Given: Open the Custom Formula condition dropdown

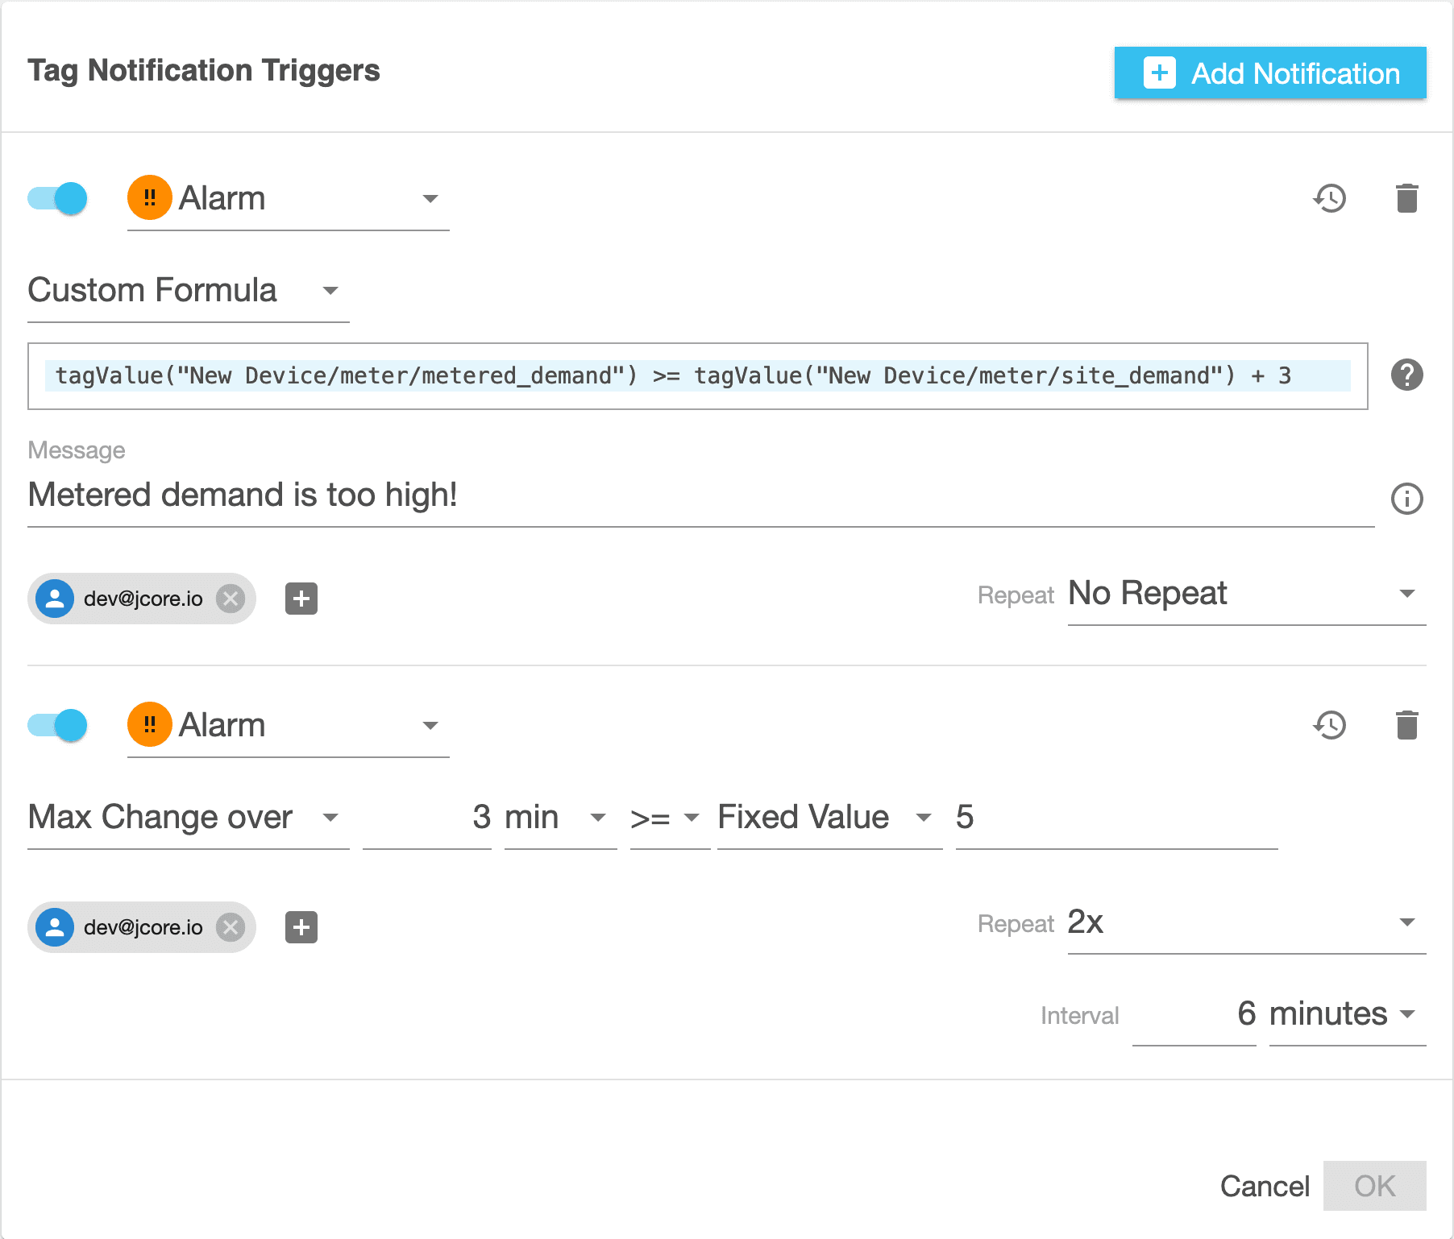Looking at the screenshot, I should coord(189,291).
